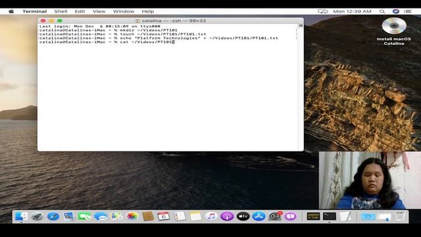The height and width of the screenshot is (237, 421).
Task: Click the split pane icon above Terminal scrollbar
Action: [301, 26]
